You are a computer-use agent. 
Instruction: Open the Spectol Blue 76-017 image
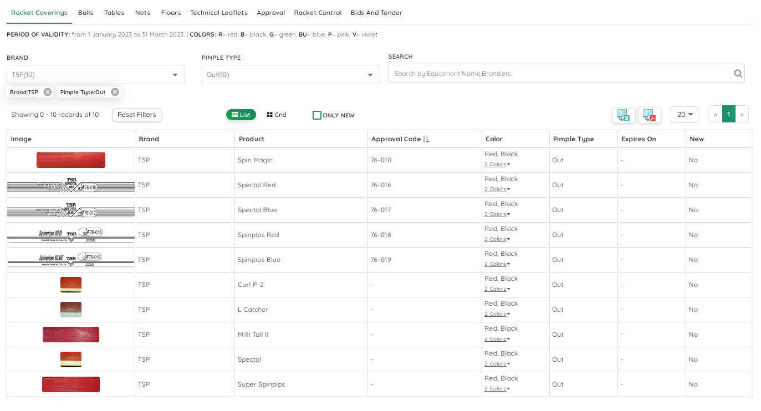point(71,210)
